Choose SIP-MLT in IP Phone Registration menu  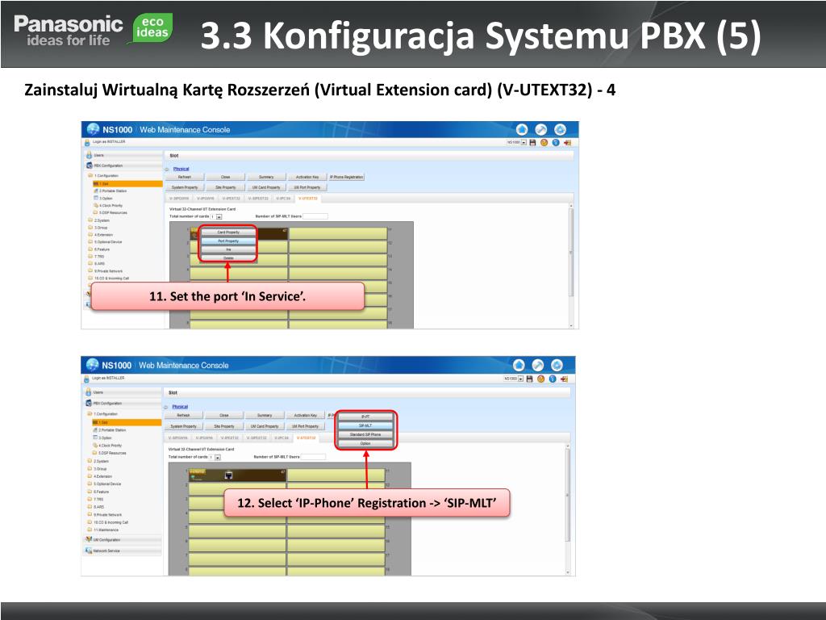coord(365,425)
